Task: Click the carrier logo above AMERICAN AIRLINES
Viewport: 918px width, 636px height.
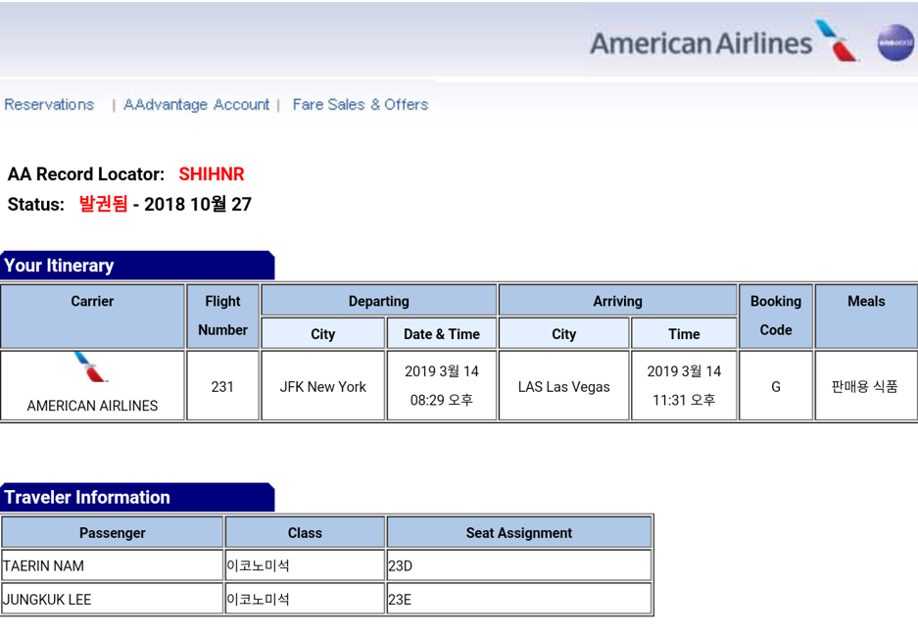Action: pos(91,367)
